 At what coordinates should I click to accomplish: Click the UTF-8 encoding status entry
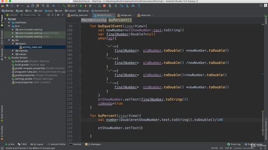[229, 148]
